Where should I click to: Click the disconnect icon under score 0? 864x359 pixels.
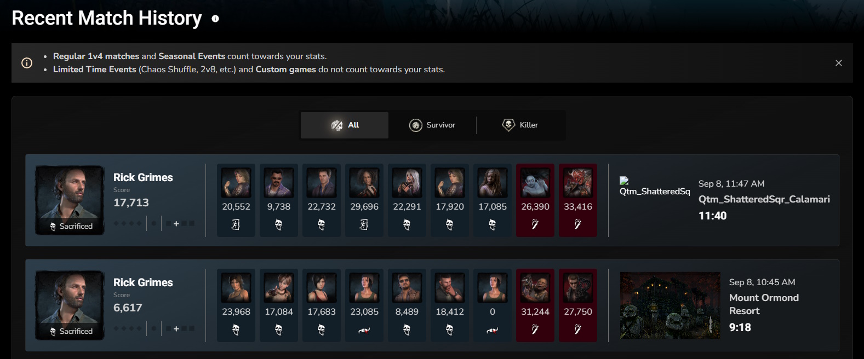click(x=493, y=330)
